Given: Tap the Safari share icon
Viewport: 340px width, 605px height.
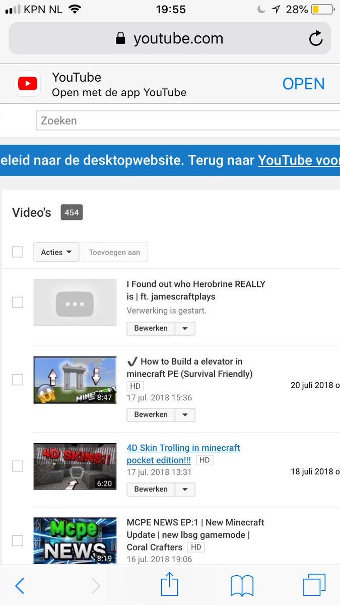Looking at the screenshot, I should [170, 585].
